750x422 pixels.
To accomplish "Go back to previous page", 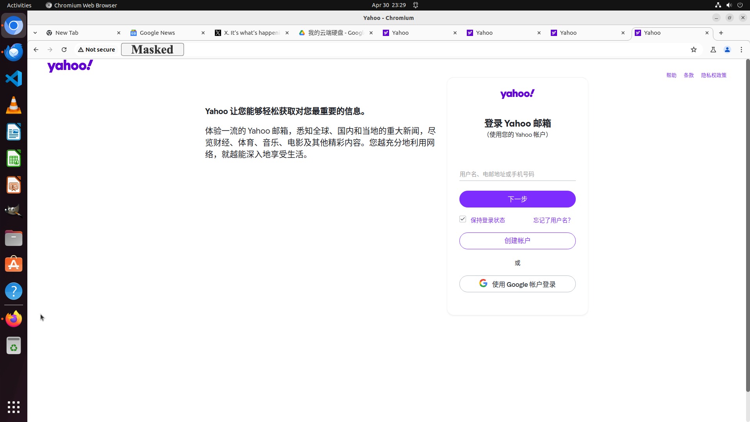I will click(x=36, y=50).
